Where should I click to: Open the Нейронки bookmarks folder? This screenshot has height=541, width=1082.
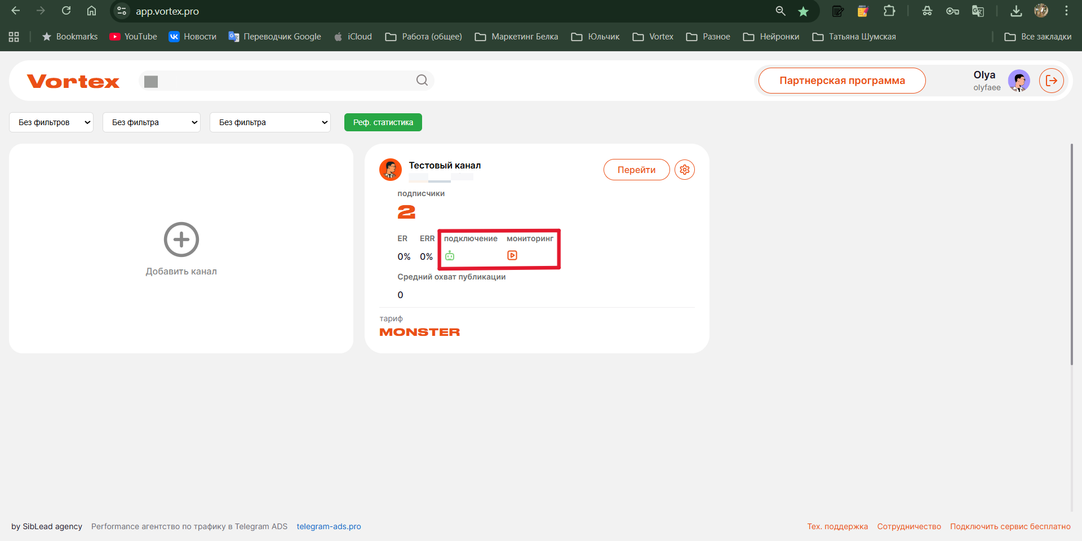[x=771, y=37]
